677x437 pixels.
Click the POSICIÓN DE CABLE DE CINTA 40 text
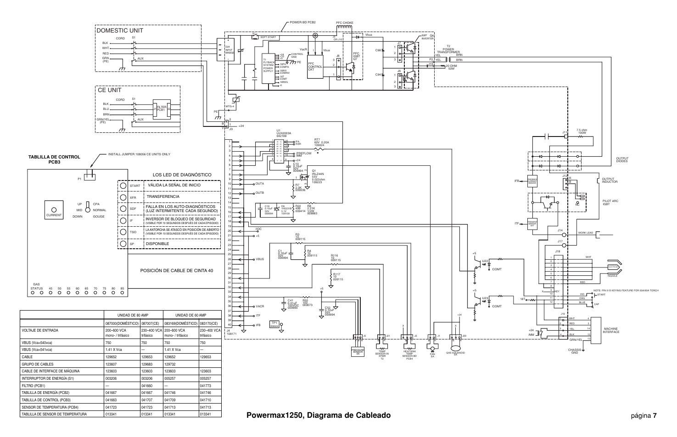pos(177,270)
